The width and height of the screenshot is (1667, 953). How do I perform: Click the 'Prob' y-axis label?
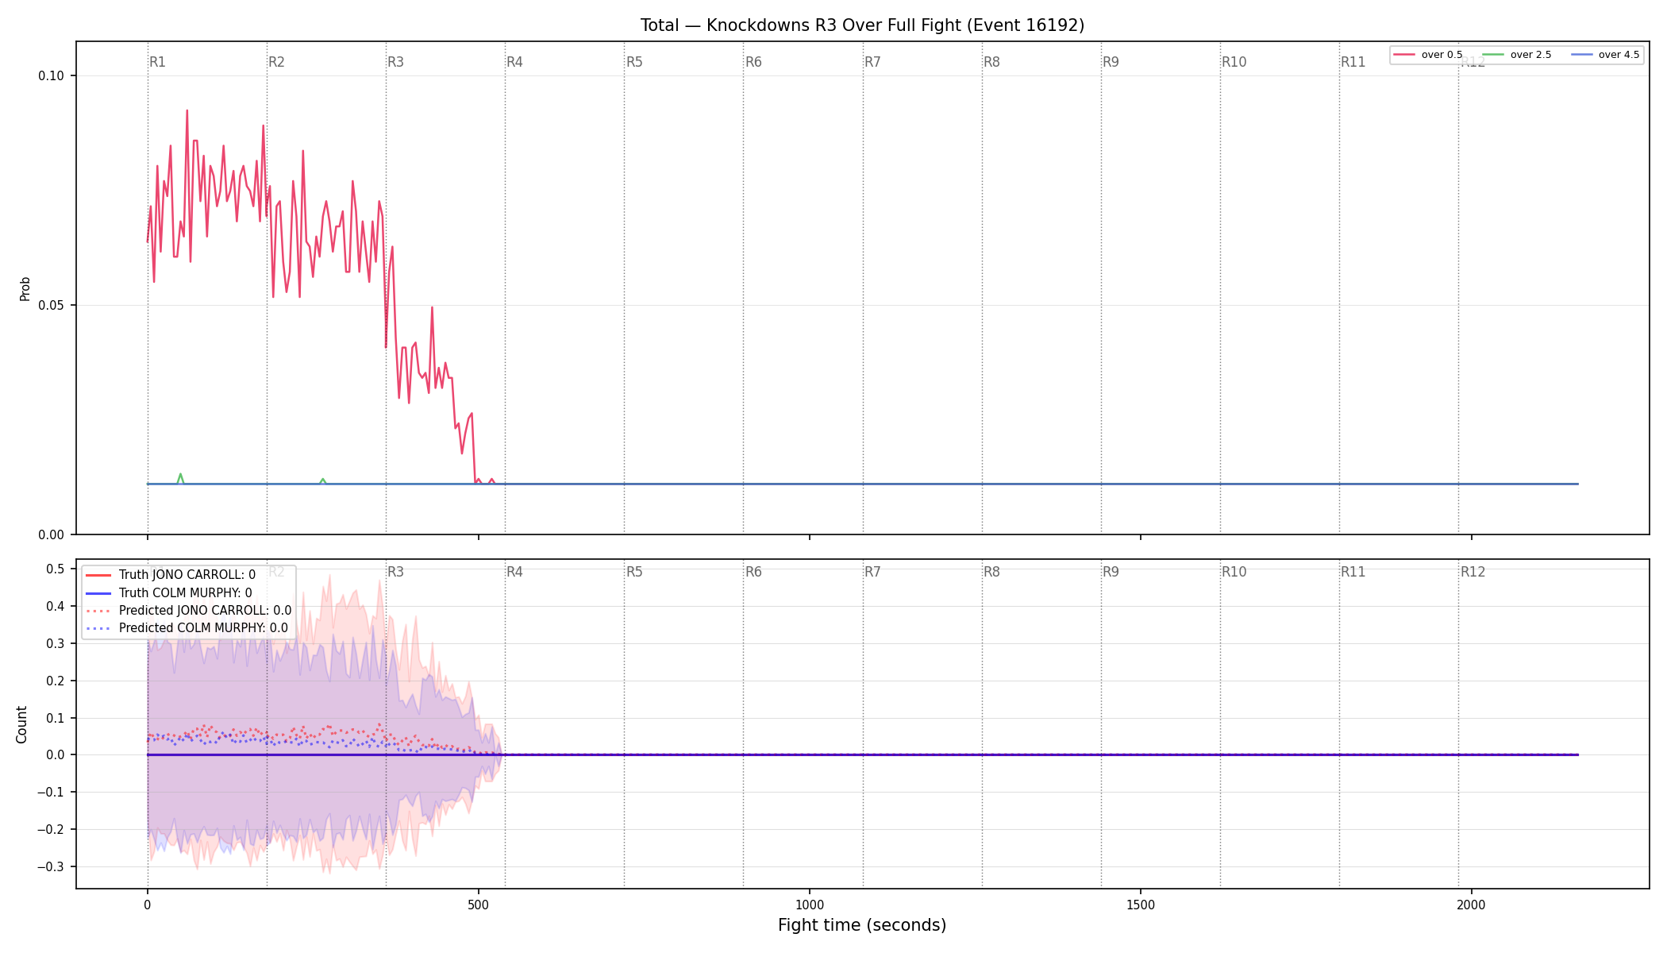pyautogui.click(x=25, y=288)
